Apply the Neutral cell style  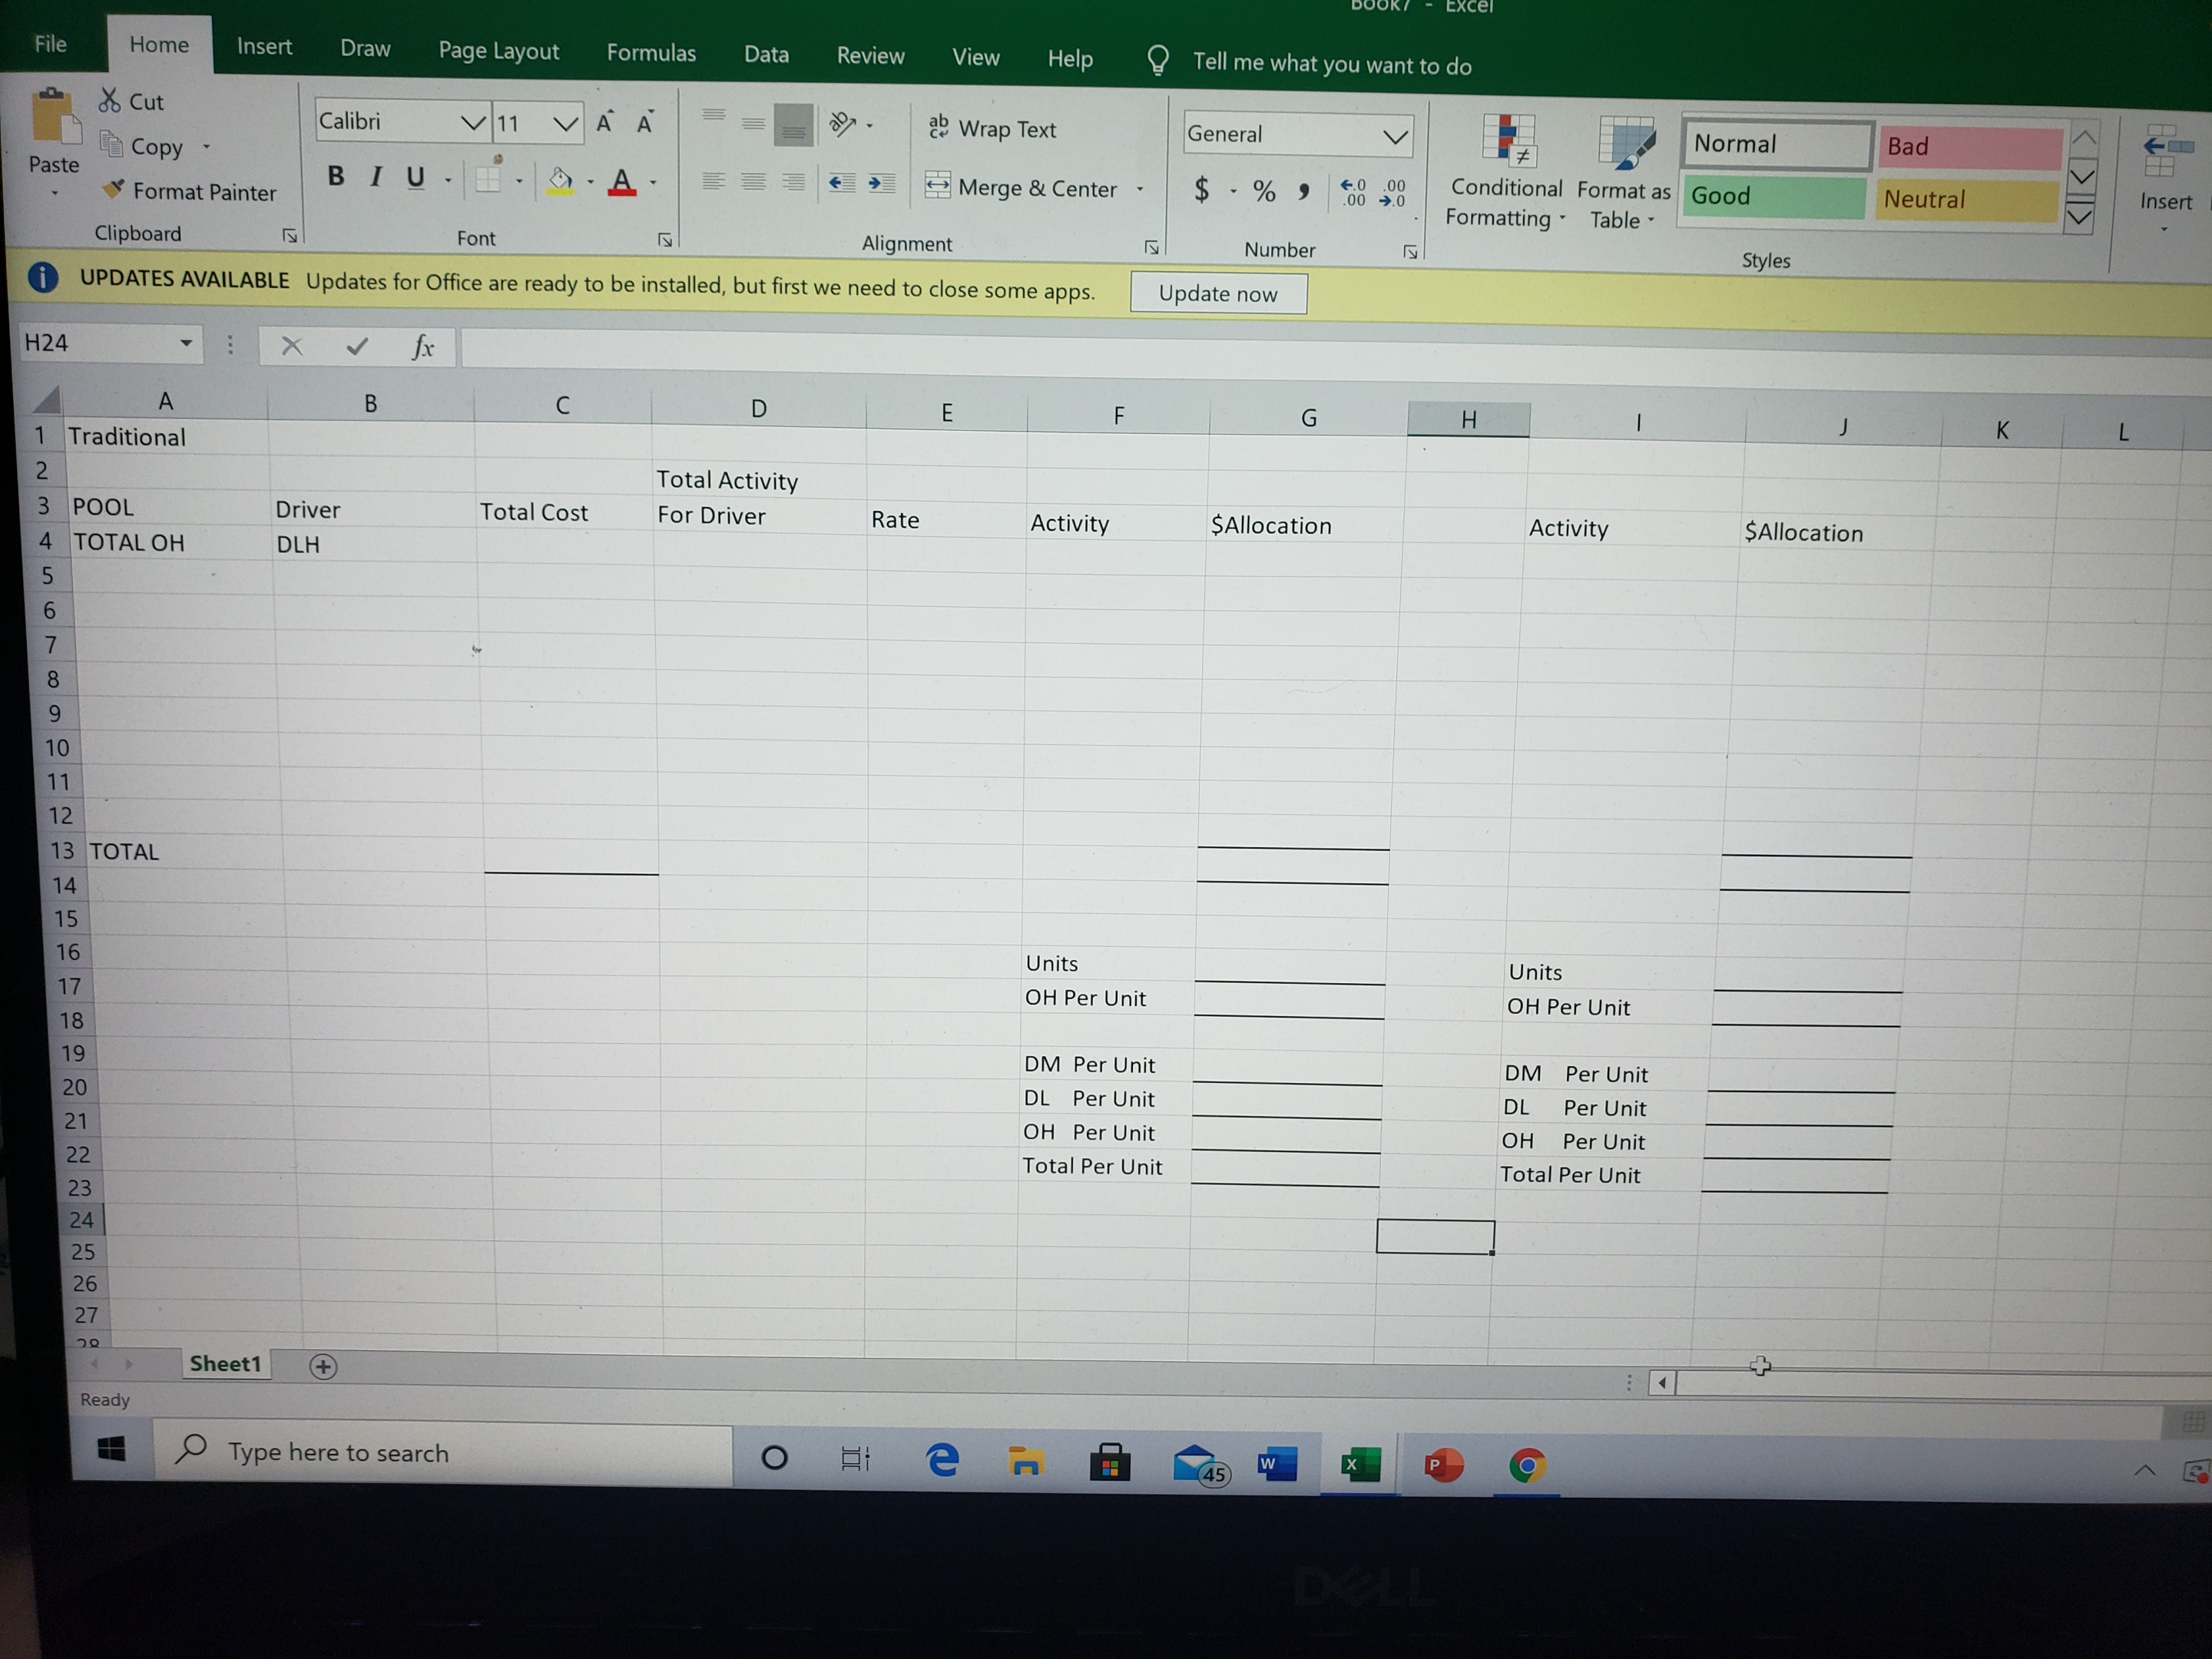(x=1965, y=198)
